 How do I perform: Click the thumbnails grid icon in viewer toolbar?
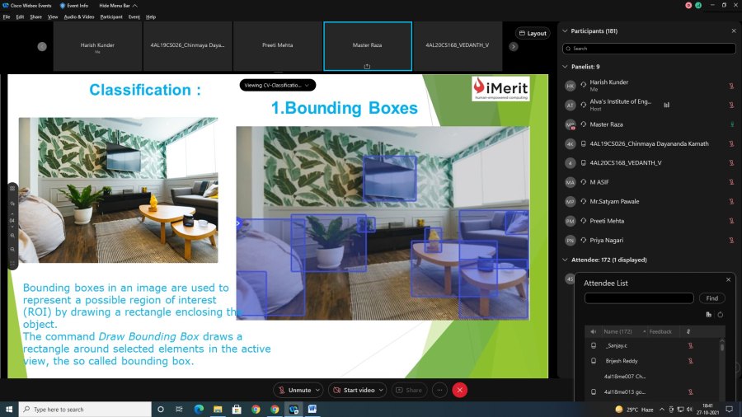(x=12, y=189)
